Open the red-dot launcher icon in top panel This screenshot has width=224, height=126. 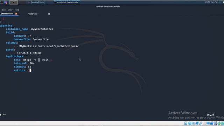[x=6, y=2]
